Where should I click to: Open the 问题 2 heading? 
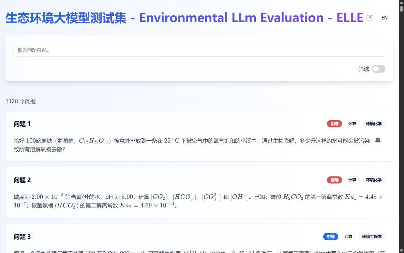[22, 180]
